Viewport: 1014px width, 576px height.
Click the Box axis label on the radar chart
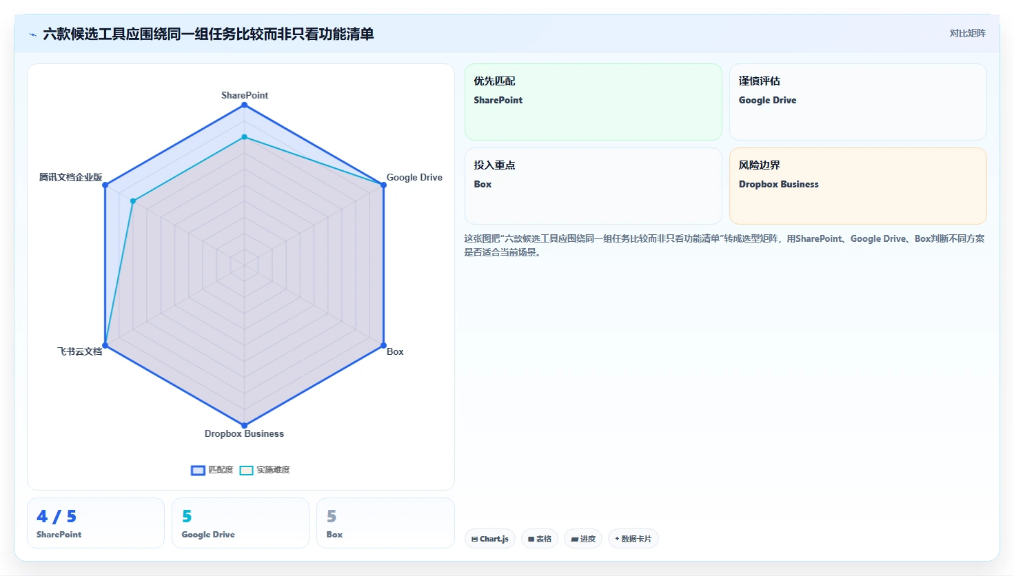point(395,351)
